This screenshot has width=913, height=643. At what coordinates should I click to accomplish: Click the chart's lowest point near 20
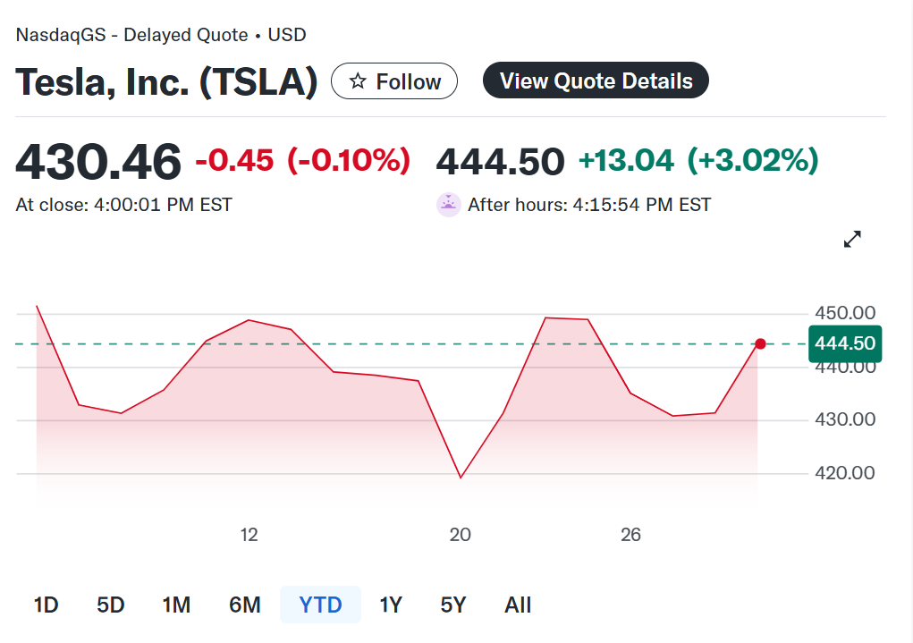[461, 478]
